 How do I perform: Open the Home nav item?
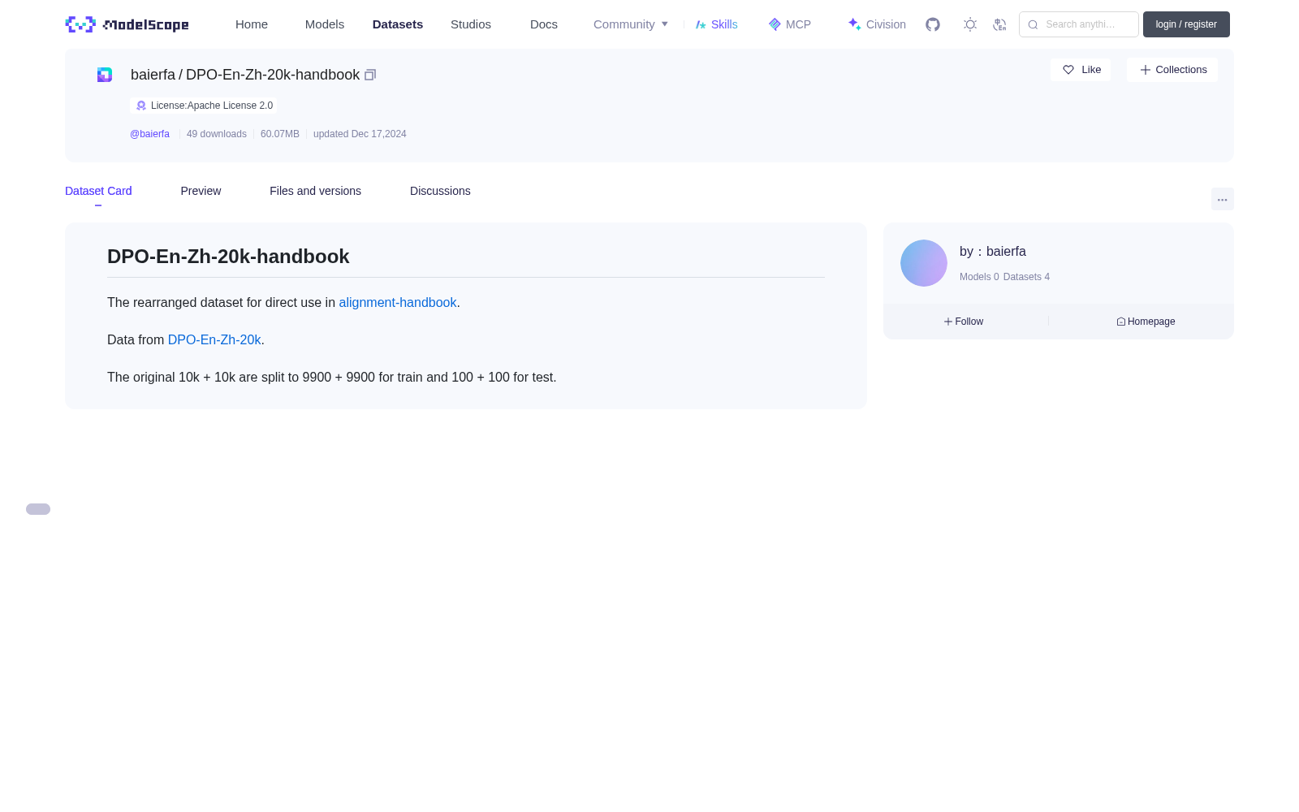point(252,24)
